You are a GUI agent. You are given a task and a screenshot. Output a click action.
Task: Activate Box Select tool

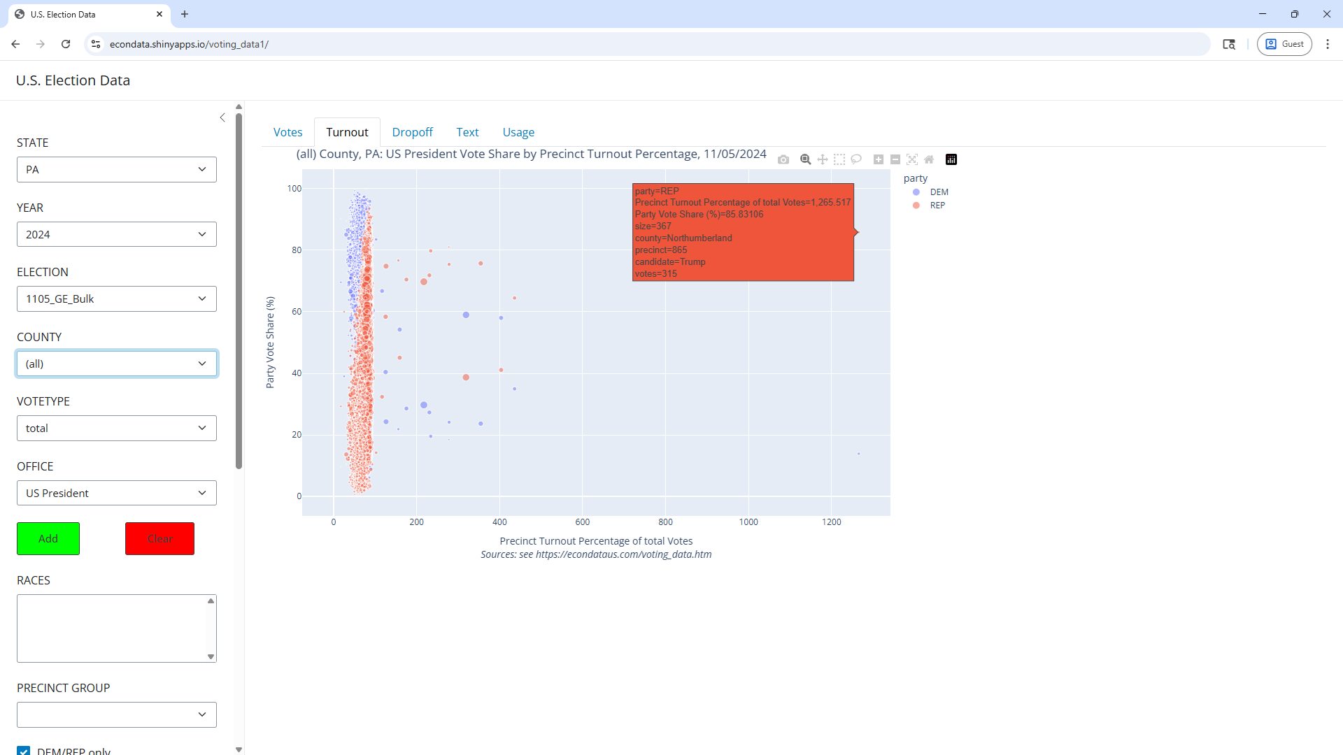coord(839,159)
